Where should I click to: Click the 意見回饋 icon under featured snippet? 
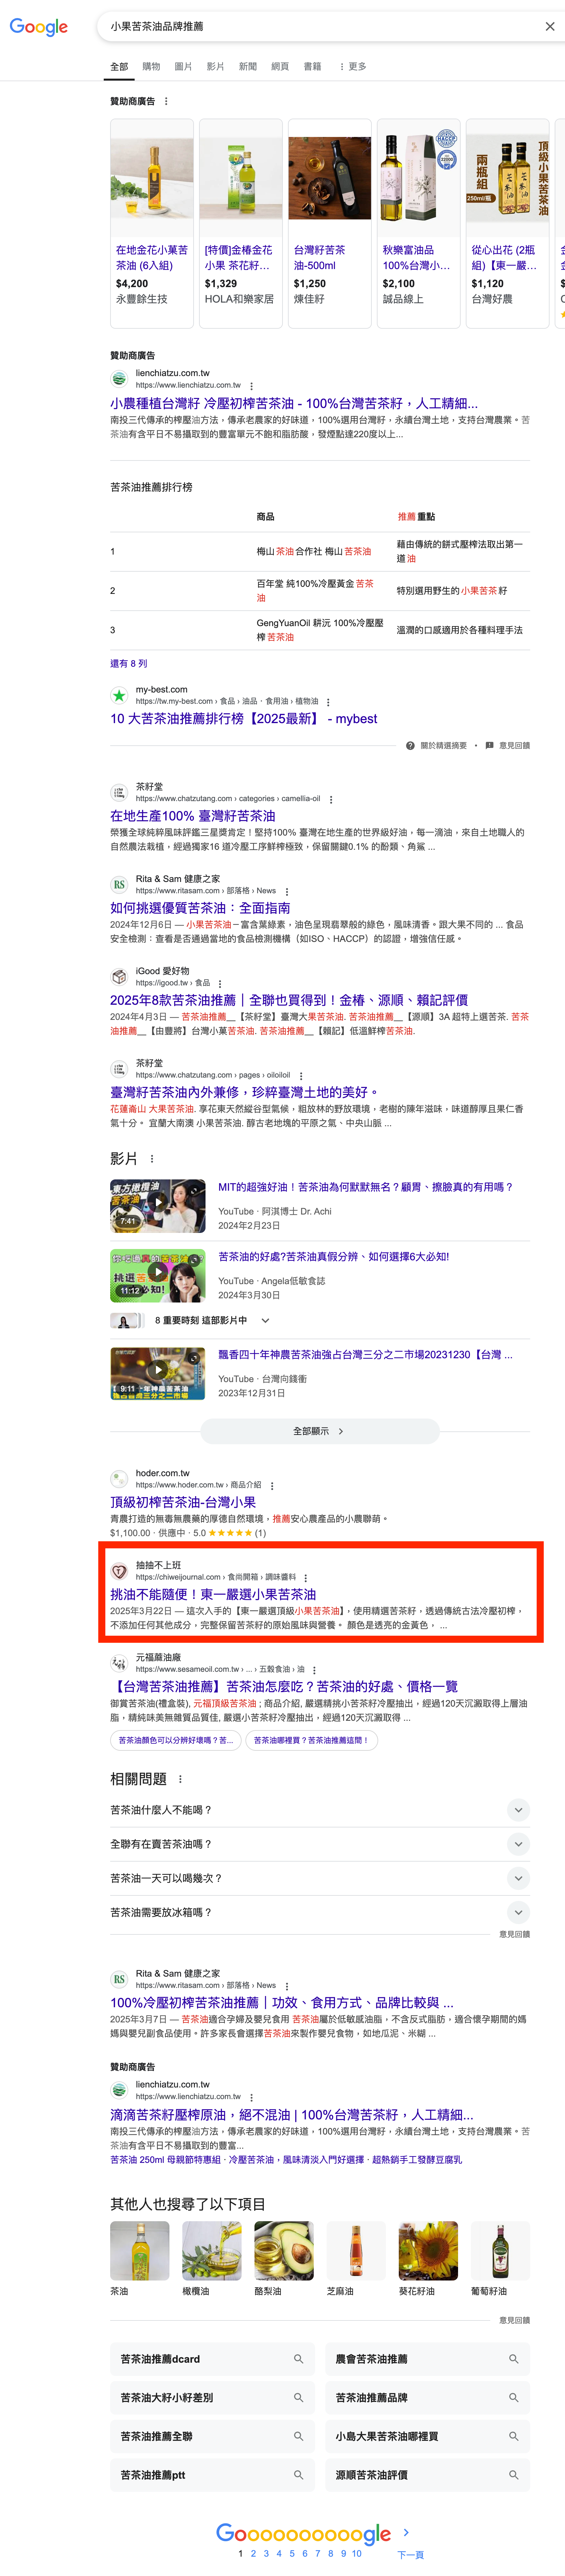coord(489,745)
